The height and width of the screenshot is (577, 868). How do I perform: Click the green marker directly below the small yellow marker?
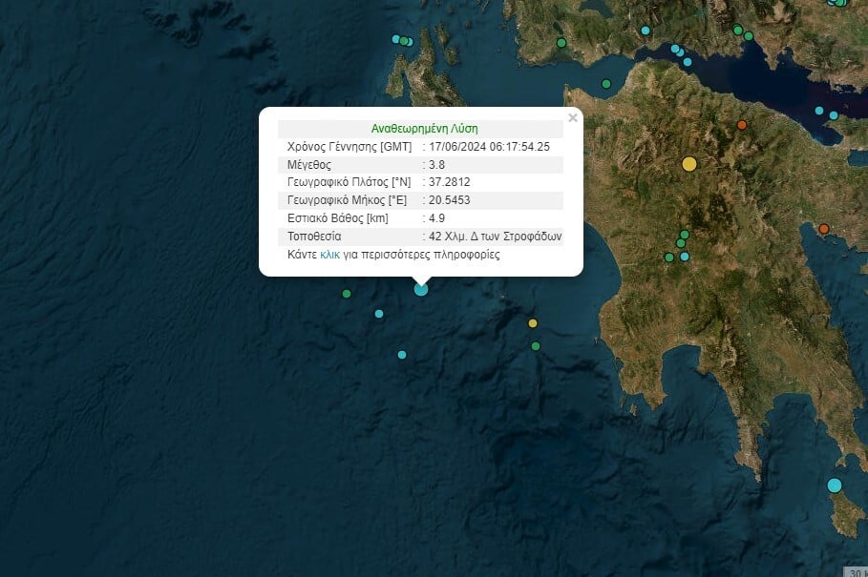536,346
